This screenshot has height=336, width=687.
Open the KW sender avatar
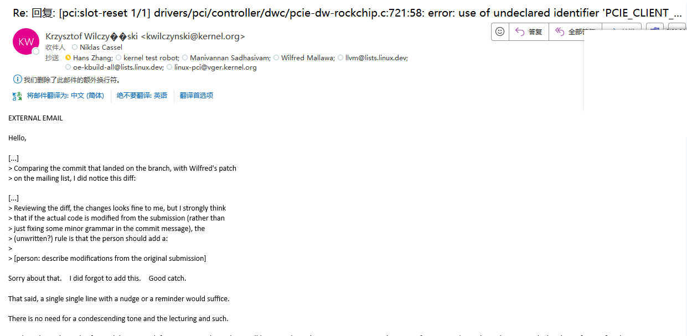[x=26, y=42]
